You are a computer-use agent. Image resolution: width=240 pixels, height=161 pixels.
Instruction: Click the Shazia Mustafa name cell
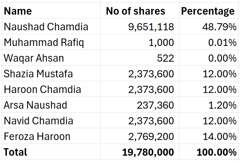[x=38, y=74]
